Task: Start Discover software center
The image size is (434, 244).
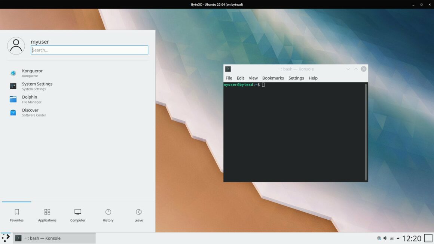Action: click(x=30, y=112)
